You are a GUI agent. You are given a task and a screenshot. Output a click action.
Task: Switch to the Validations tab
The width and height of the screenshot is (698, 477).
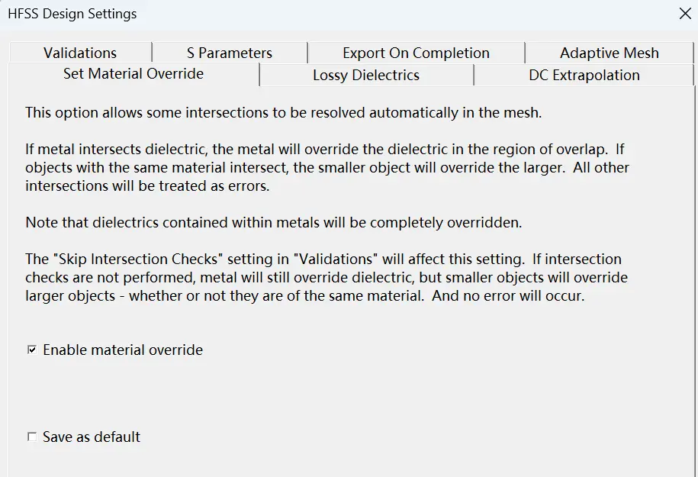80,53
